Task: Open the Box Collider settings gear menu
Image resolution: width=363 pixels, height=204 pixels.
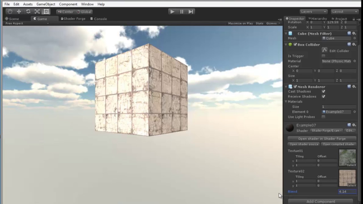Action: 354,44
